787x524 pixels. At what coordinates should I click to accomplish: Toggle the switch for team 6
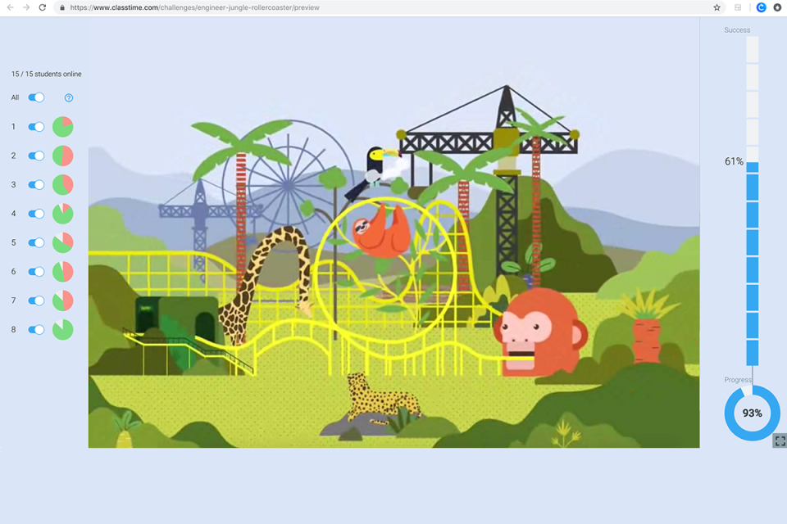[x=36, y=272]
